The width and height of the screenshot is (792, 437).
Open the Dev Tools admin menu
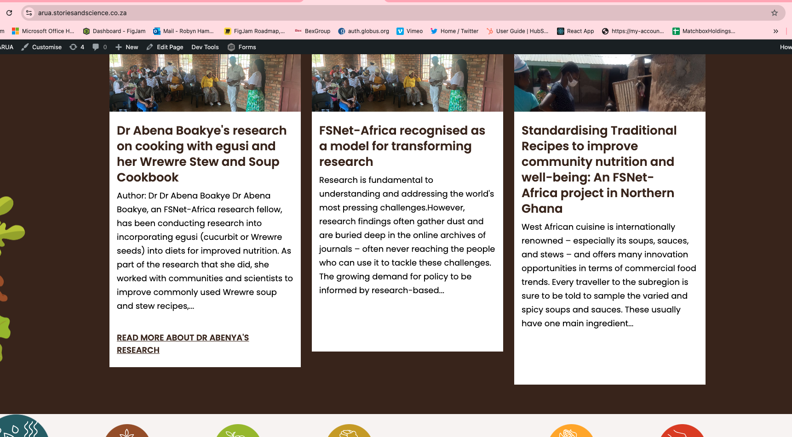[x=205, y=47]
